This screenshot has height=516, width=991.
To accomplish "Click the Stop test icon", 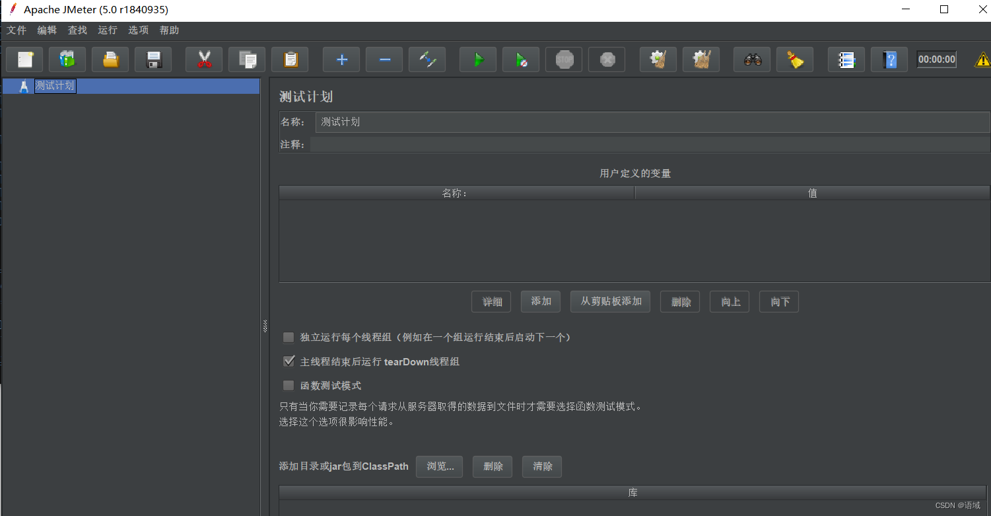I will click(564, 59).
